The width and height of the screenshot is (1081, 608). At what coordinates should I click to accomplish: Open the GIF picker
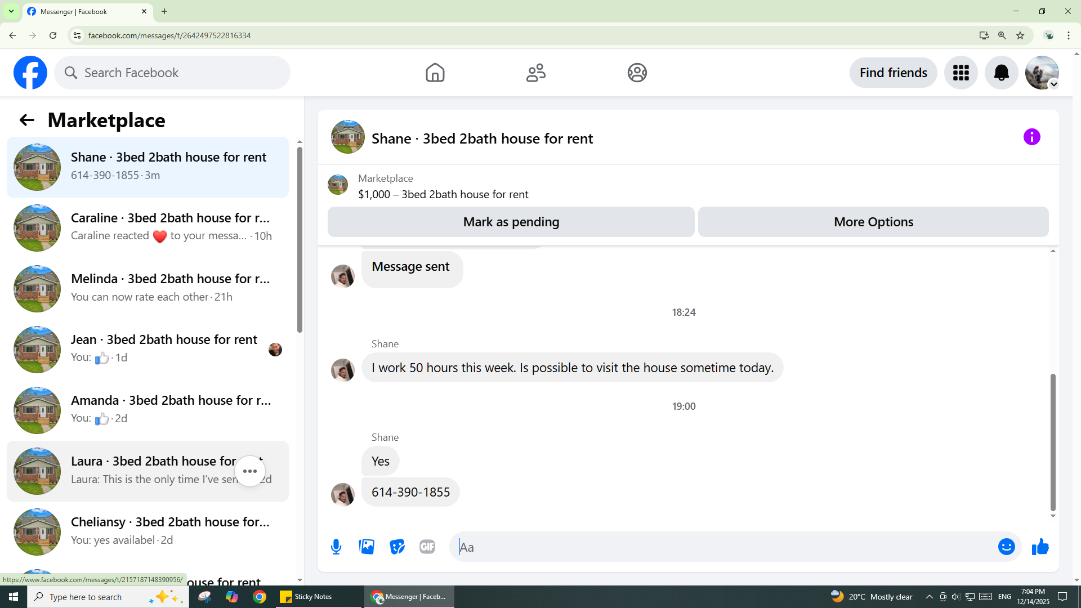pos(427,547)
